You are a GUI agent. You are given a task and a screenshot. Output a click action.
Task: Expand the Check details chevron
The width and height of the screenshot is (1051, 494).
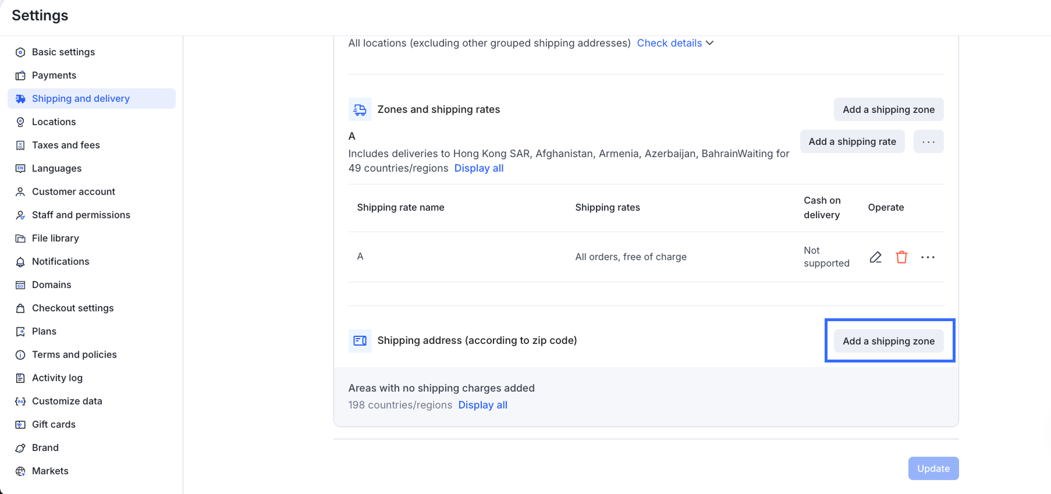(709, 43)
